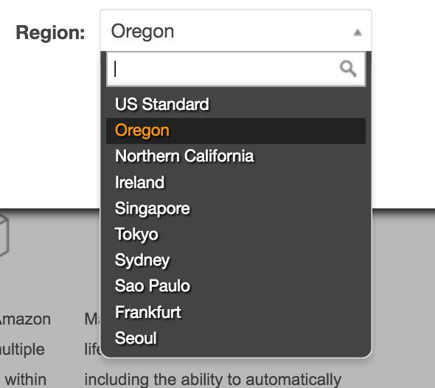The height and width of the screenshot is (388, 435).
Task: Click the magnifying glass search icon
Action: click(x=348, y=69)
